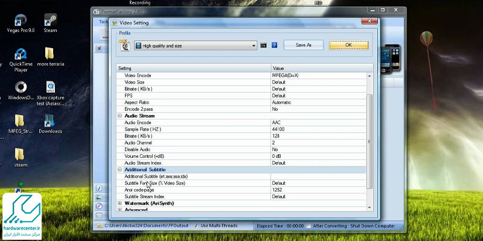The height and width of the screenshot is (241, 483).
Task: Open the Vegas Pro 9.0 desktop shortcut
Action: coord(21,23)
